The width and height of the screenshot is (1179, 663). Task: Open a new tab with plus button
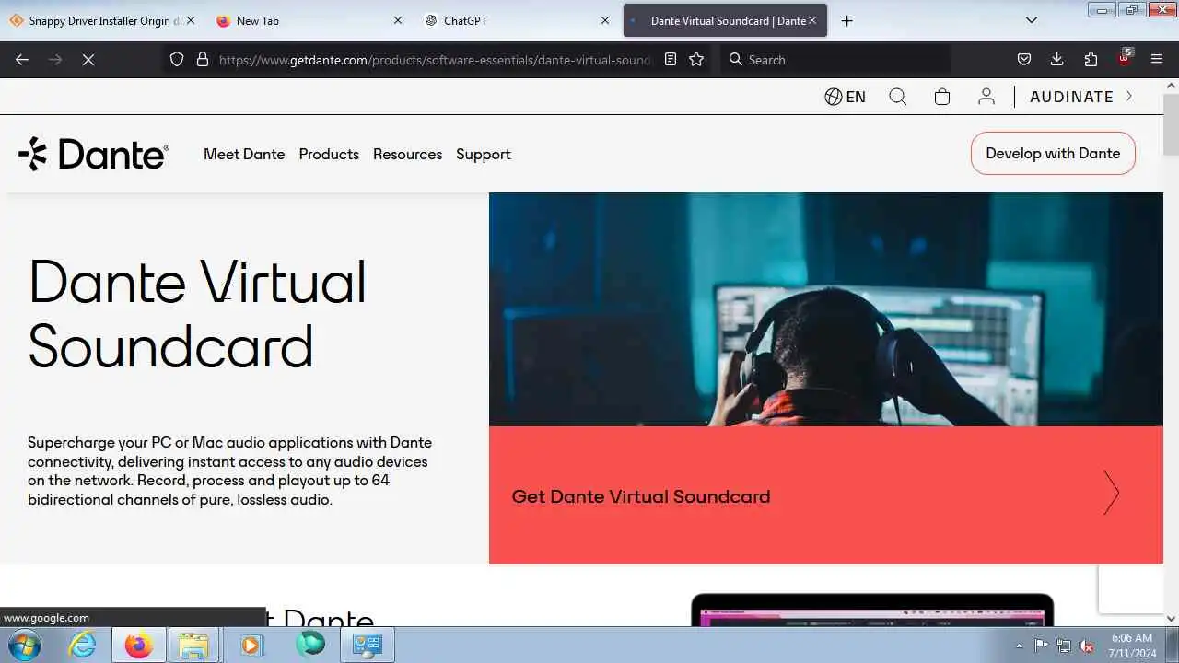847,20
